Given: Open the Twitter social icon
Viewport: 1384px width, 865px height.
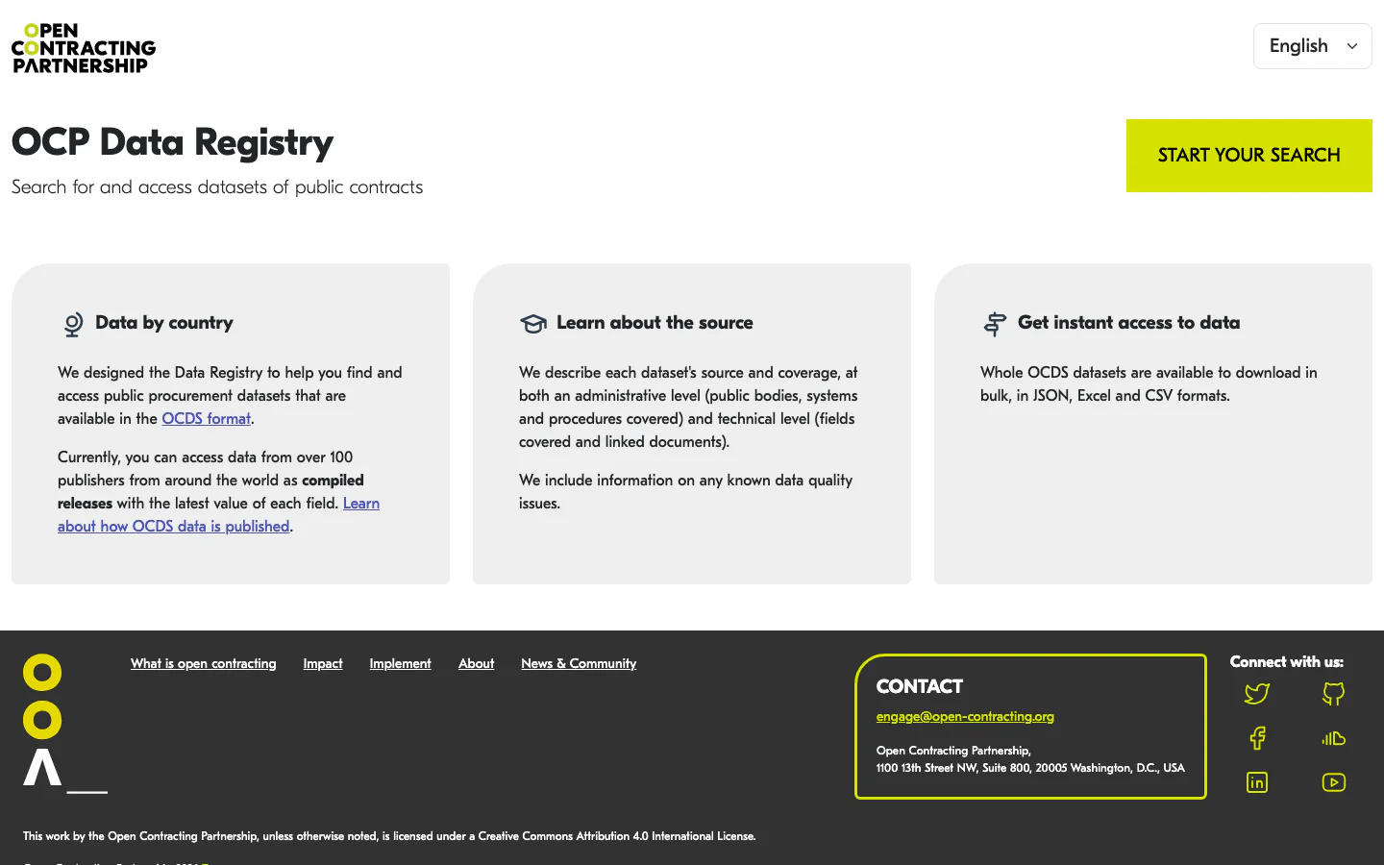Looking at the screenshot, I should pos(1257,694).
